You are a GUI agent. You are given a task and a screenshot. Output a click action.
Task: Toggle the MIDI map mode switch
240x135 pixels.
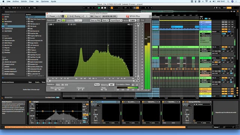[224, 8]
